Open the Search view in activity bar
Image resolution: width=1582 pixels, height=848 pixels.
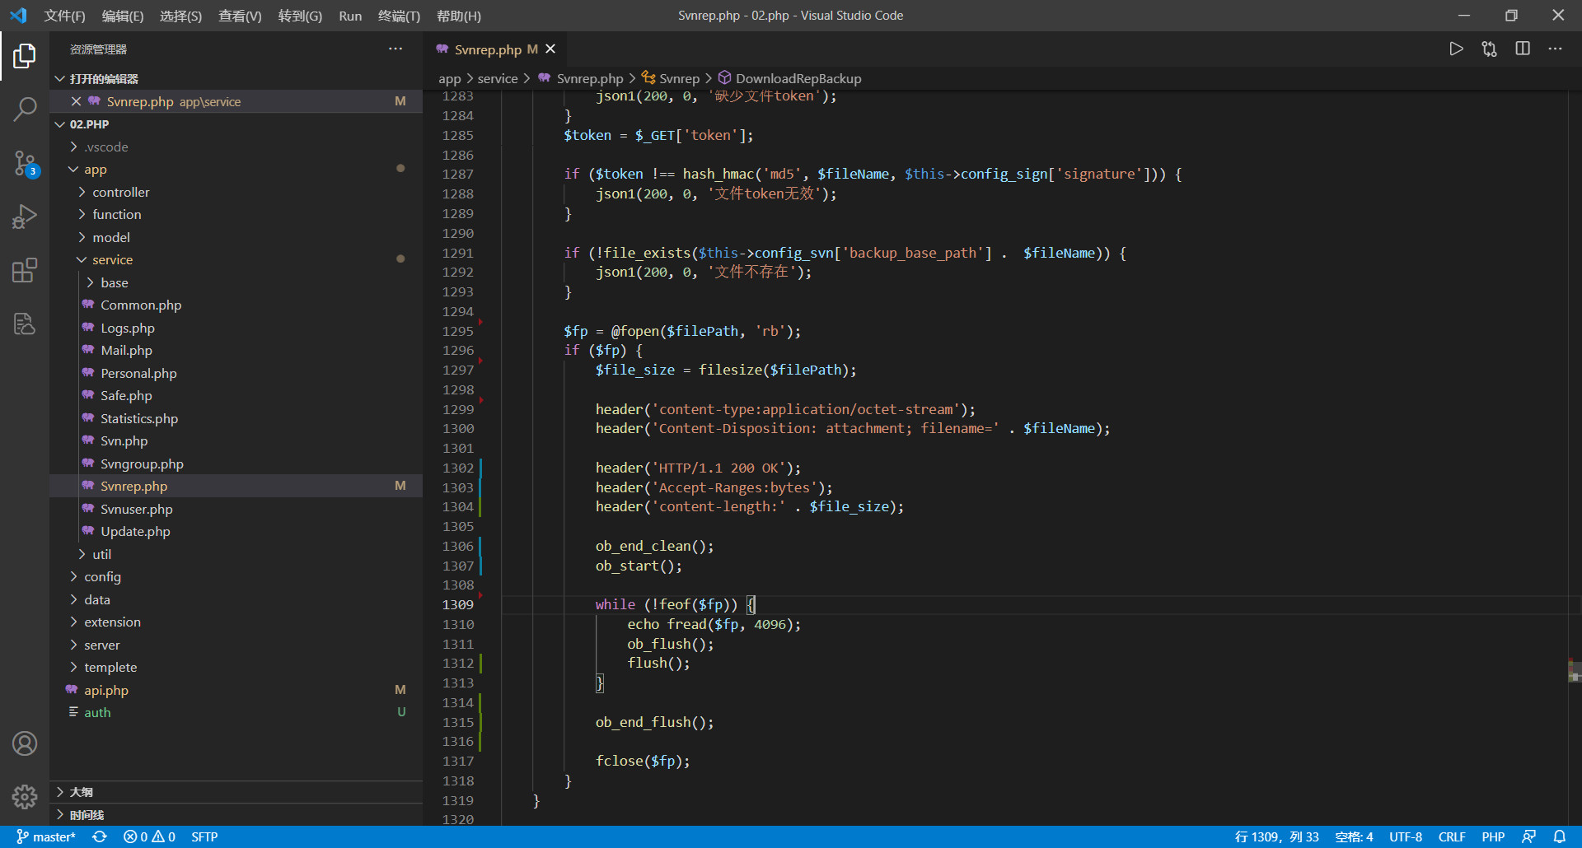point(25,109)
